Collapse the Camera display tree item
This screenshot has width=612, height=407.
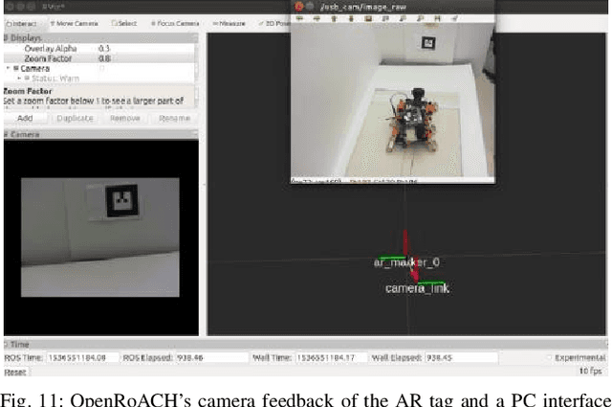coord(8,68)
